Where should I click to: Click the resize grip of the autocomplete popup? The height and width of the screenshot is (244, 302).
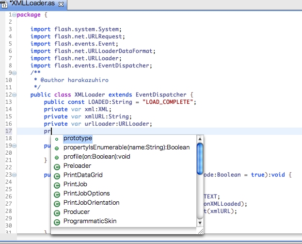201,231
